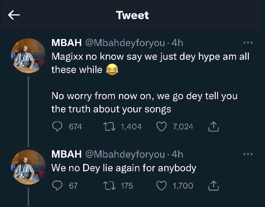
Task: Like the tweet with 1,700 likes
Action: pyautogui.click(x=162, y=186)
